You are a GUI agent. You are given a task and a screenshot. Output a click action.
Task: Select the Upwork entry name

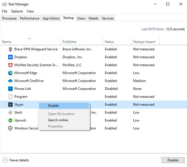coord(20,120)
